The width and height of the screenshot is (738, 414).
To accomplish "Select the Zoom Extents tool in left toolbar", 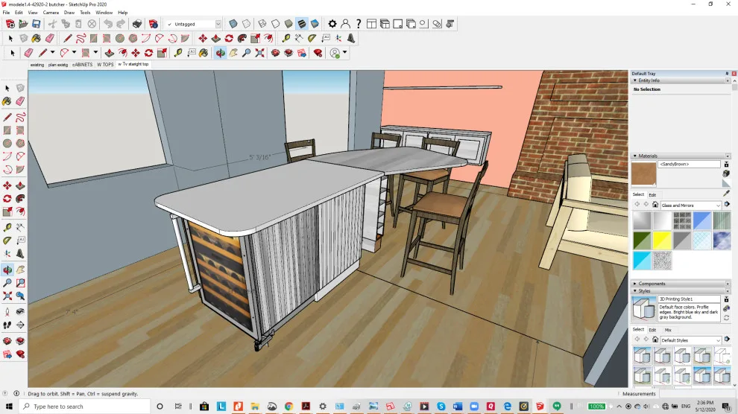I will 7,296.
